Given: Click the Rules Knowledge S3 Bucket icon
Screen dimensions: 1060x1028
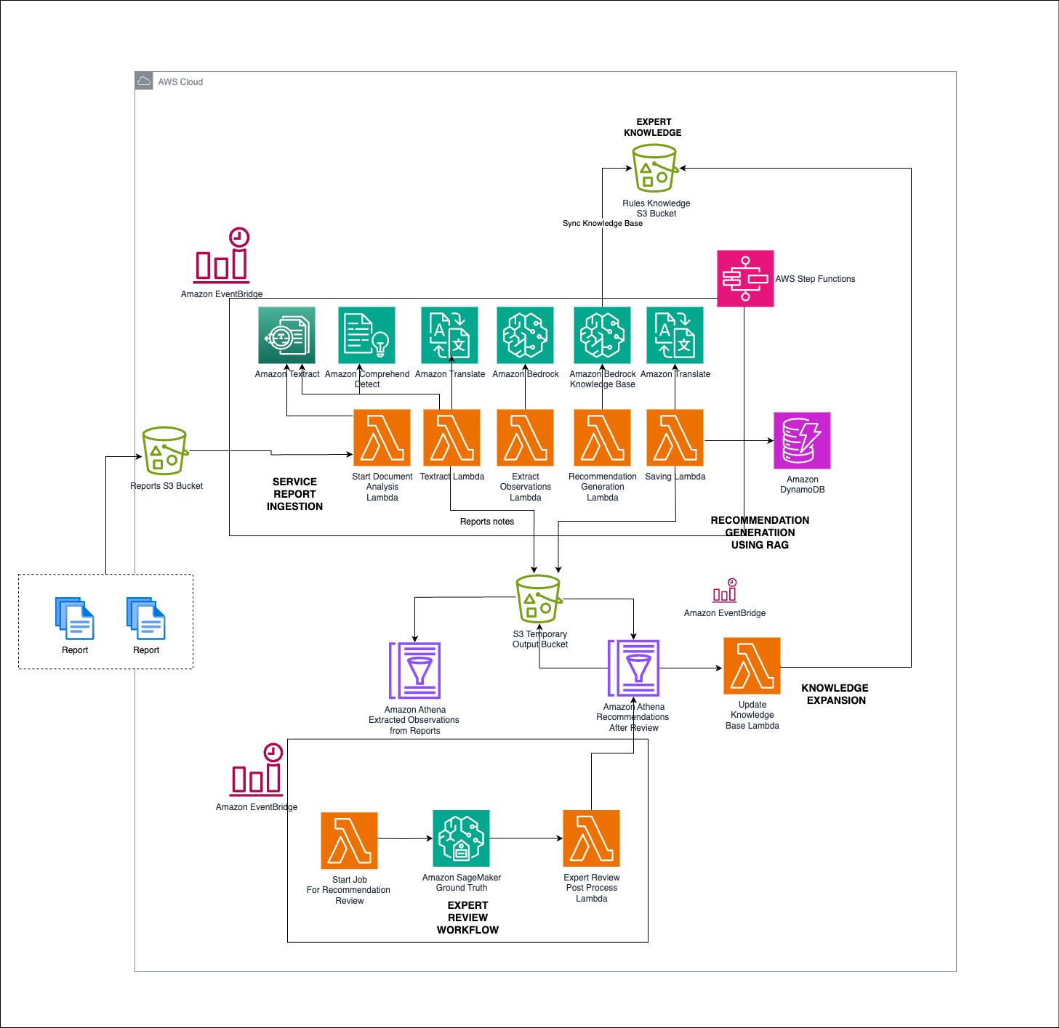Looking at the screenshot, I should pyautogui.click(x=654, y=169).
